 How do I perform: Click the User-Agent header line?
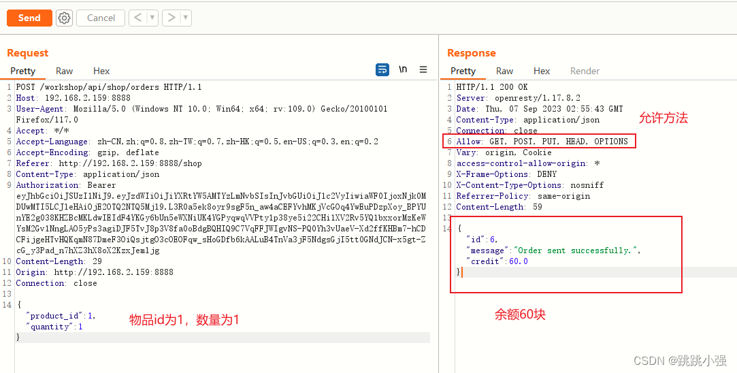[x=201, y=114]
